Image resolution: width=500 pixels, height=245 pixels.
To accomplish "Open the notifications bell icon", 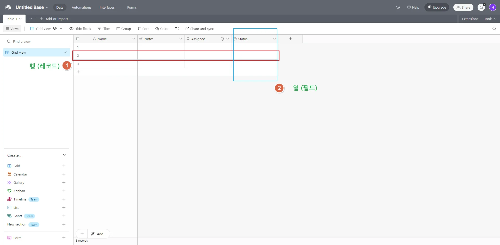I will (481, 7).
